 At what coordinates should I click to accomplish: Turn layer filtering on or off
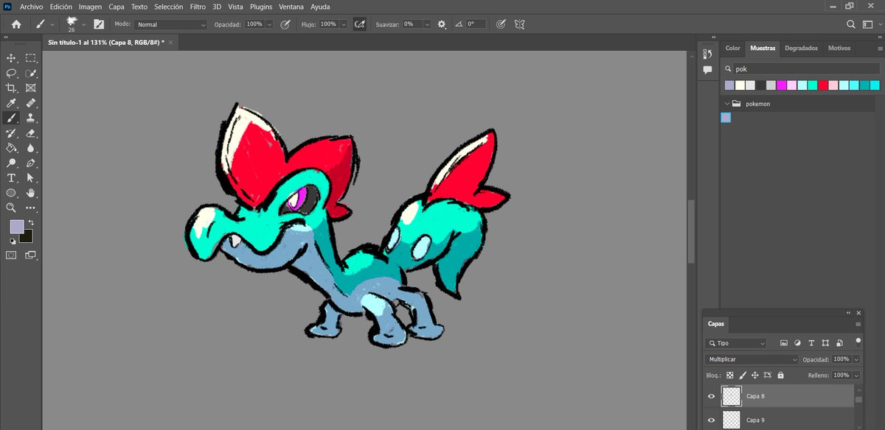coord(858,341)
